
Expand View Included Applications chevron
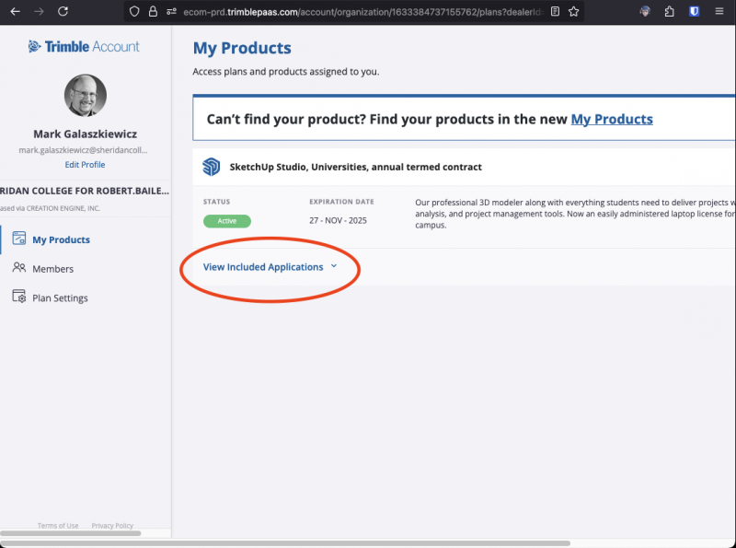pos(334,266)
